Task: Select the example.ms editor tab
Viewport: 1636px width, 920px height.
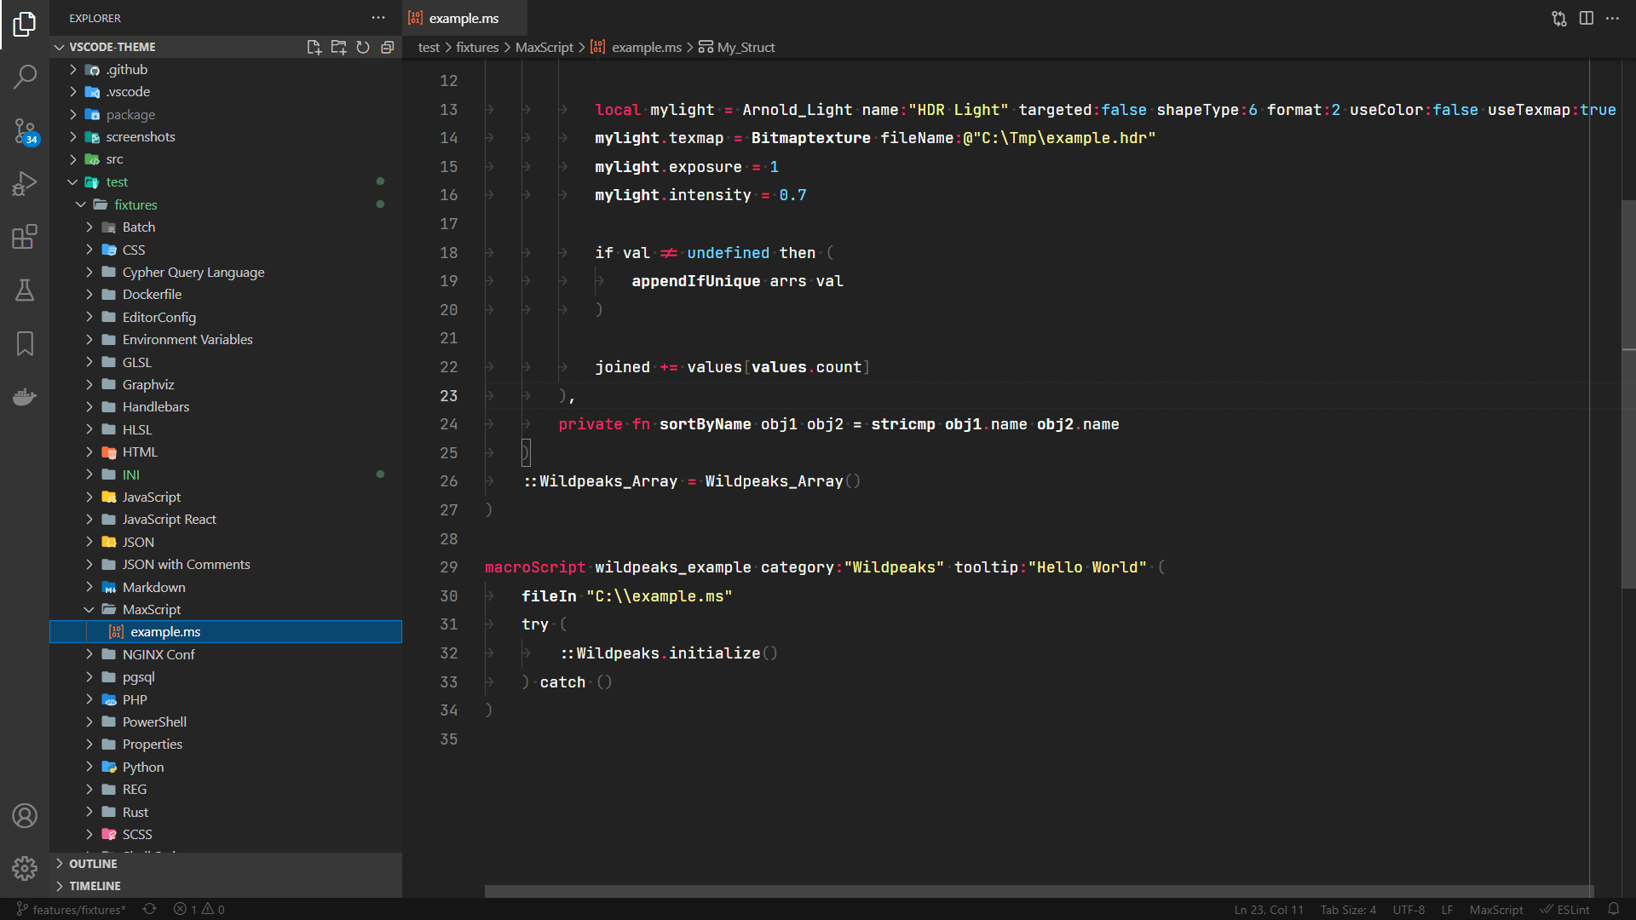Action: point(463,18)
